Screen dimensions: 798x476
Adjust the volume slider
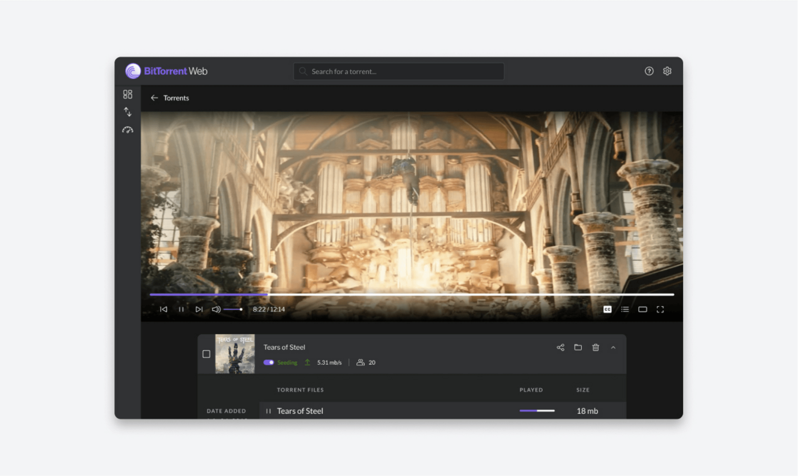pos(233,309)
